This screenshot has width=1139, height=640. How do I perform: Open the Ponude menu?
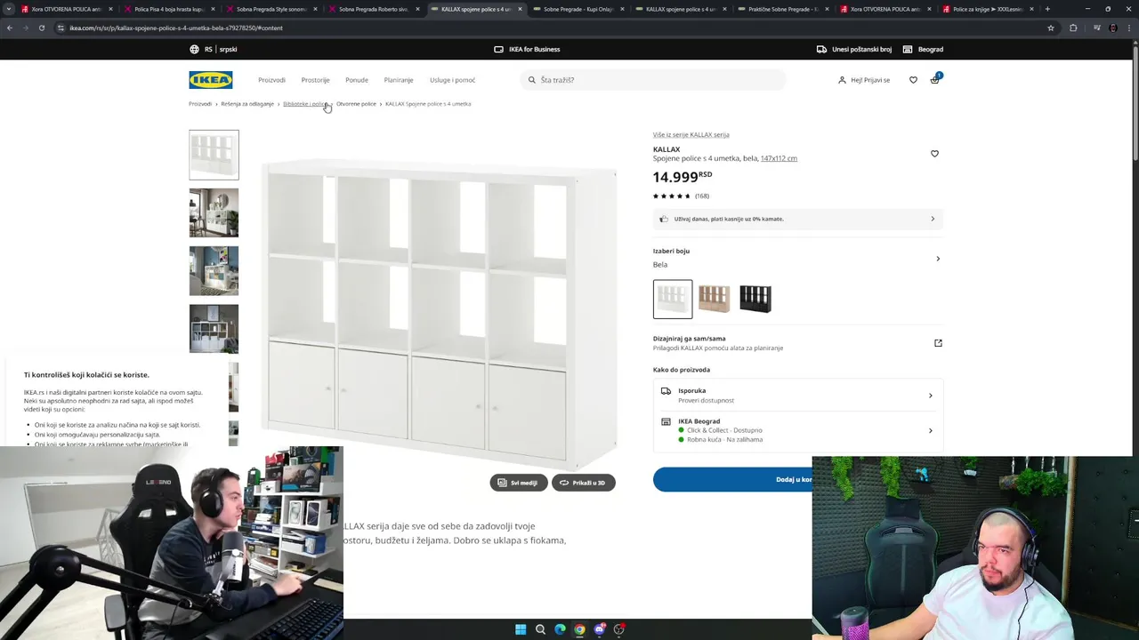point(357,80)
